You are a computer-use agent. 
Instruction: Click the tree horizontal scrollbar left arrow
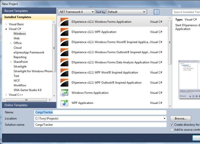click(4, 100)
